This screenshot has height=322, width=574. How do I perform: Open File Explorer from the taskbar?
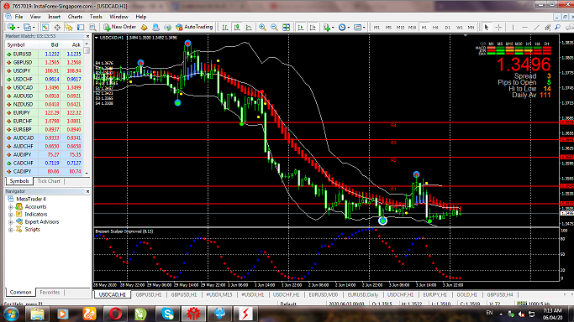(x=37, y=314)
